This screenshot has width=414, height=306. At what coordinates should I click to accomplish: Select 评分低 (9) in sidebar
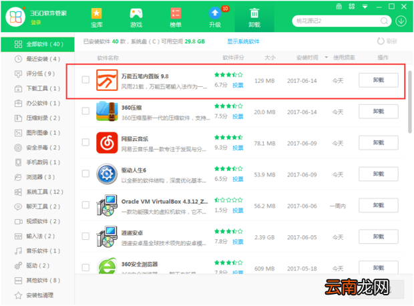38,73
